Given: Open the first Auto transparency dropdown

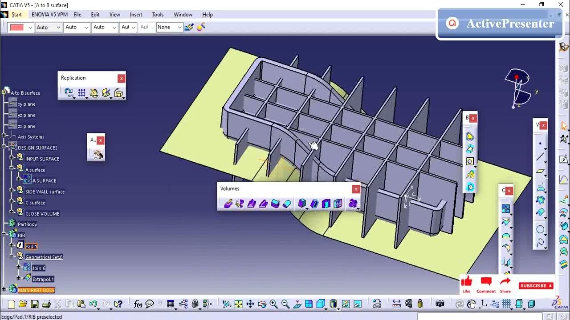Looking at the screenshot, I should [58, 28].
